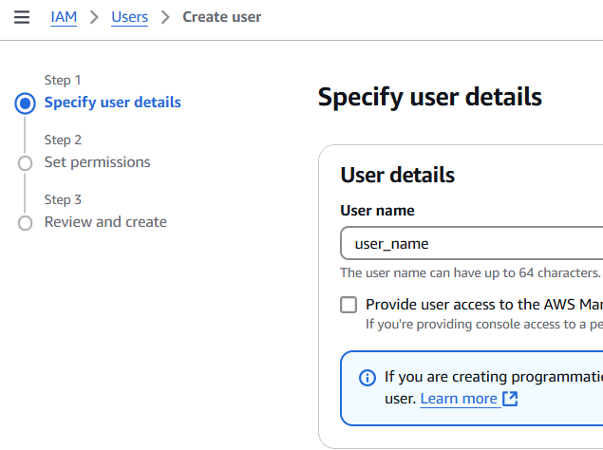The height and width of the screenshot is (450, 603).
Task: Open the hamburger navigation menu
Action: [x=22, y=17]
